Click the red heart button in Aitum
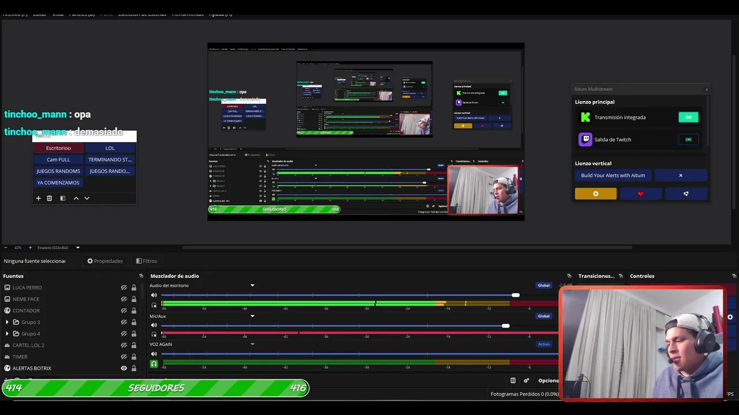Screen dimensions: 739x415 coord(641,194)
